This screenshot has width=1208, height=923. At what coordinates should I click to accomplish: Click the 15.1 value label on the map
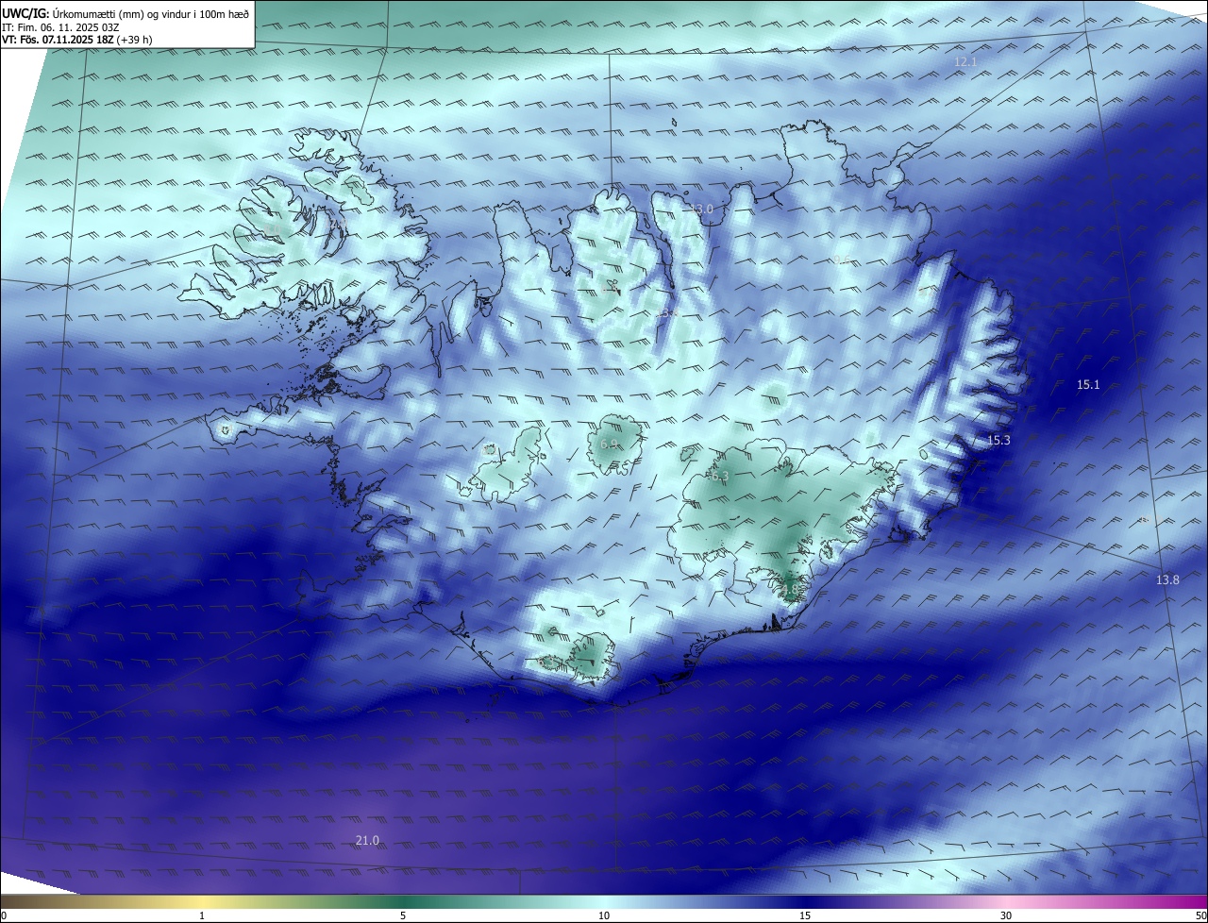tap(1088, 384)
